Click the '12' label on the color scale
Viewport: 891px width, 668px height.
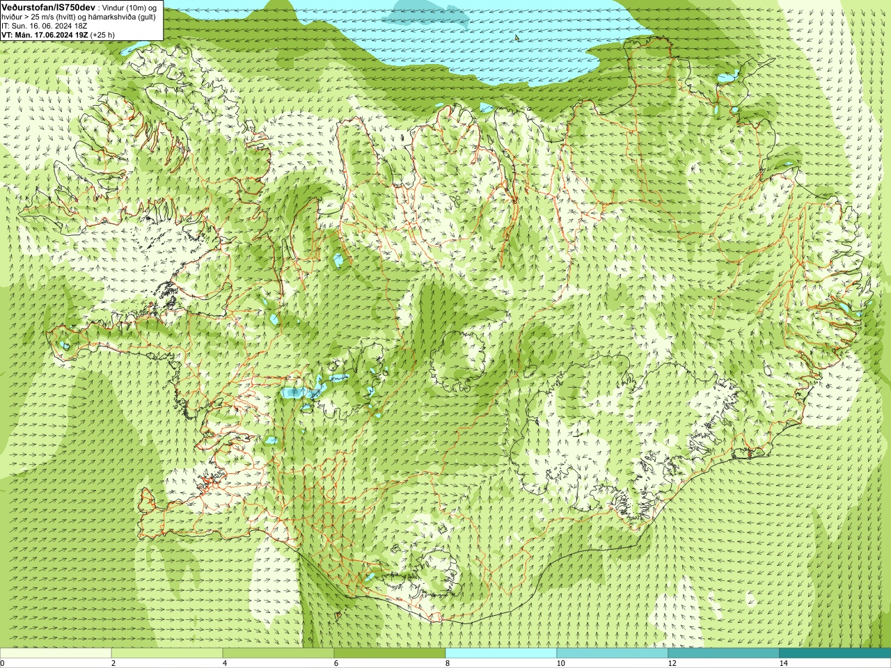click(672, 663)
